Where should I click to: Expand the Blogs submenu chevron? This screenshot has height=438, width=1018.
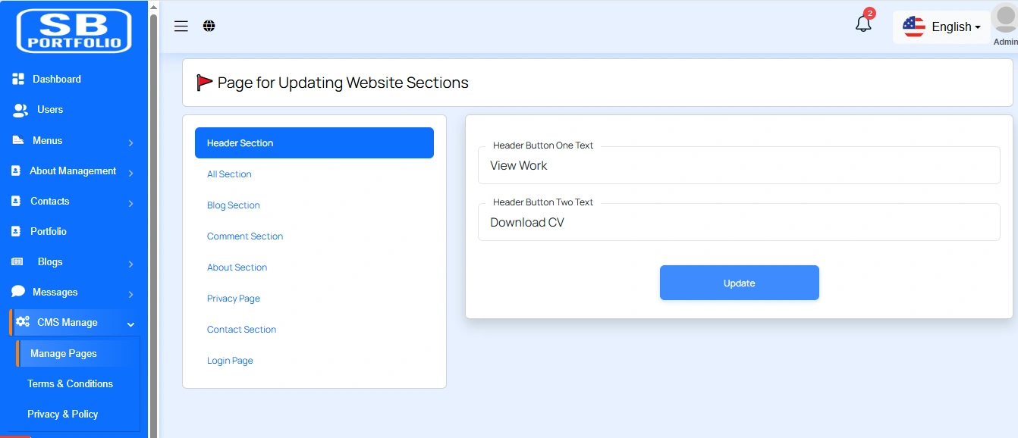(131, 264)
